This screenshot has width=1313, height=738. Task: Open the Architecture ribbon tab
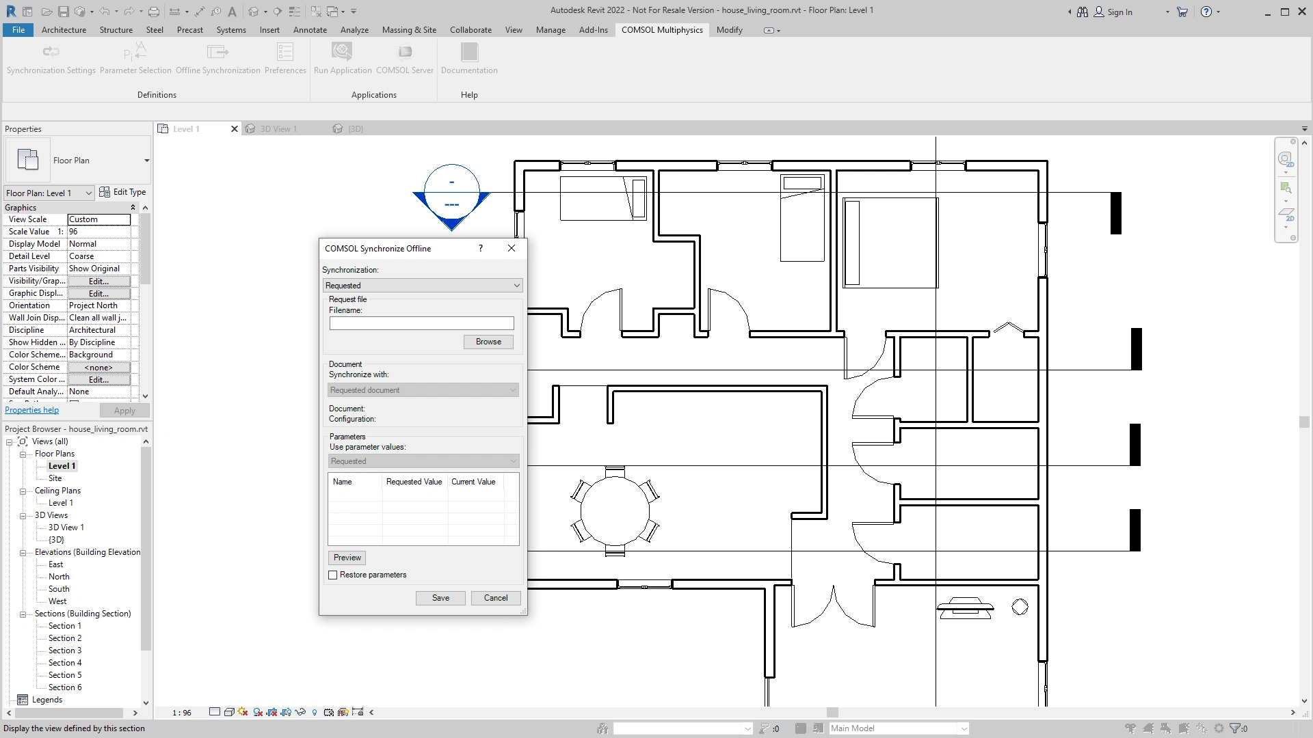64,30
